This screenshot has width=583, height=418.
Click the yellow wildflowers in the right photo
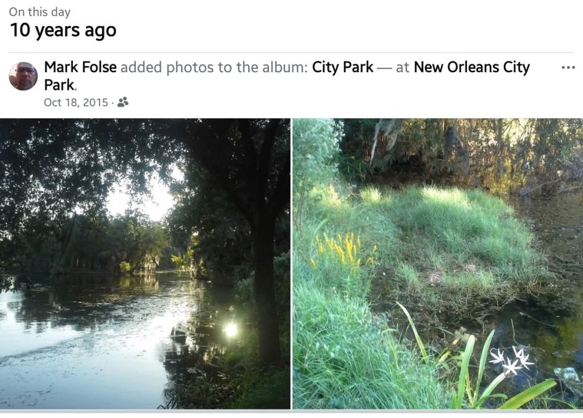click(x=342, y=249)
